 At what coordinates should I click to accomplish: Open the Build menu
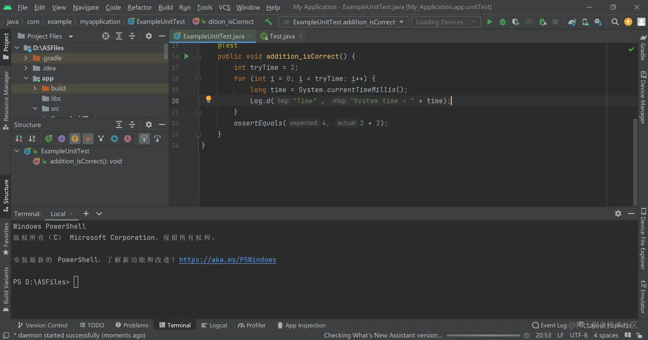[x=165, y=7]
